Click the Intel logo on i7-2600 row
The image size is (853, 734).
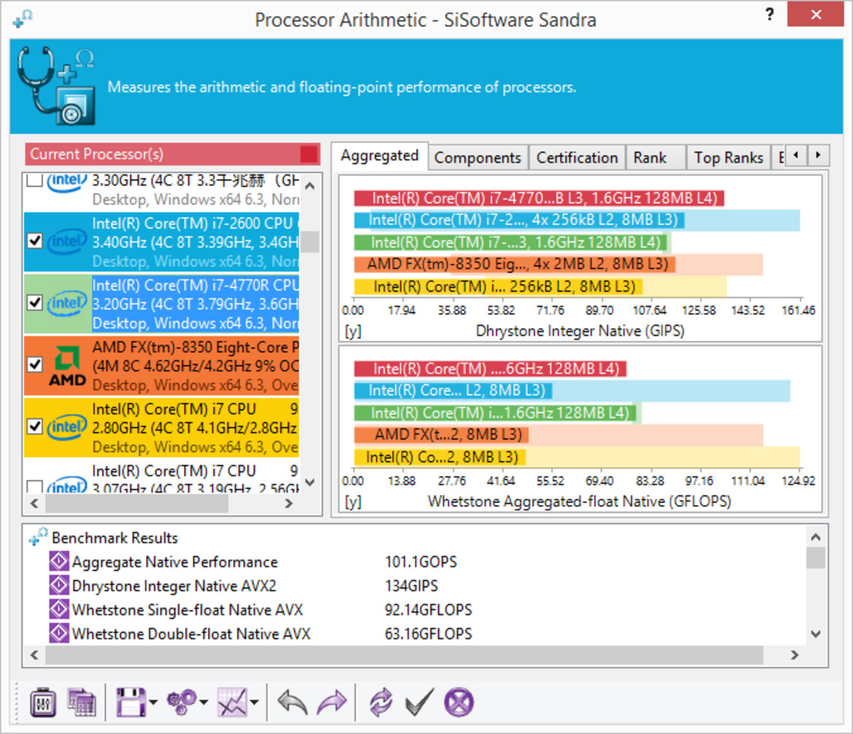click(67, 241)
